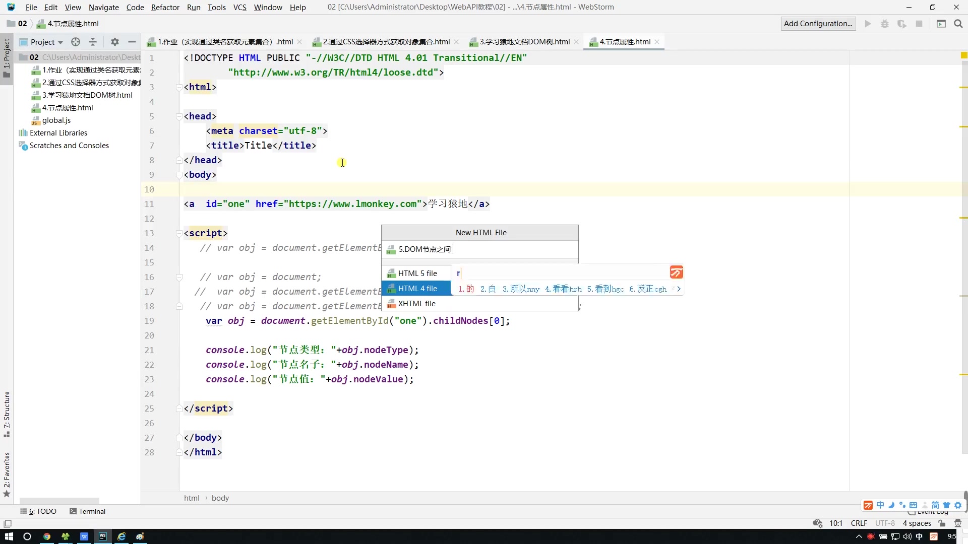Hide the Project panel with minus icon
The width and height of the screenshot is (968, 544).
coord(132,42)
